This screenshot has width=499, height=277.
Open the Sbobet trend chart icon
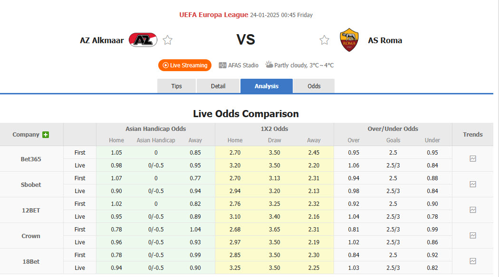tap(473, 185)
